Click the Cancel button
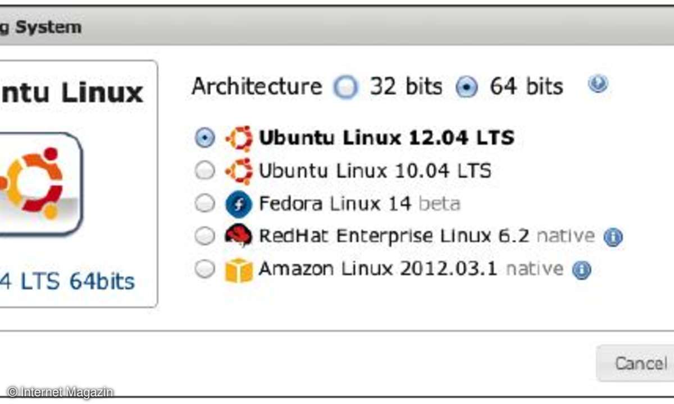The height and width of the screenshot is (404, 674). [636, 363]
